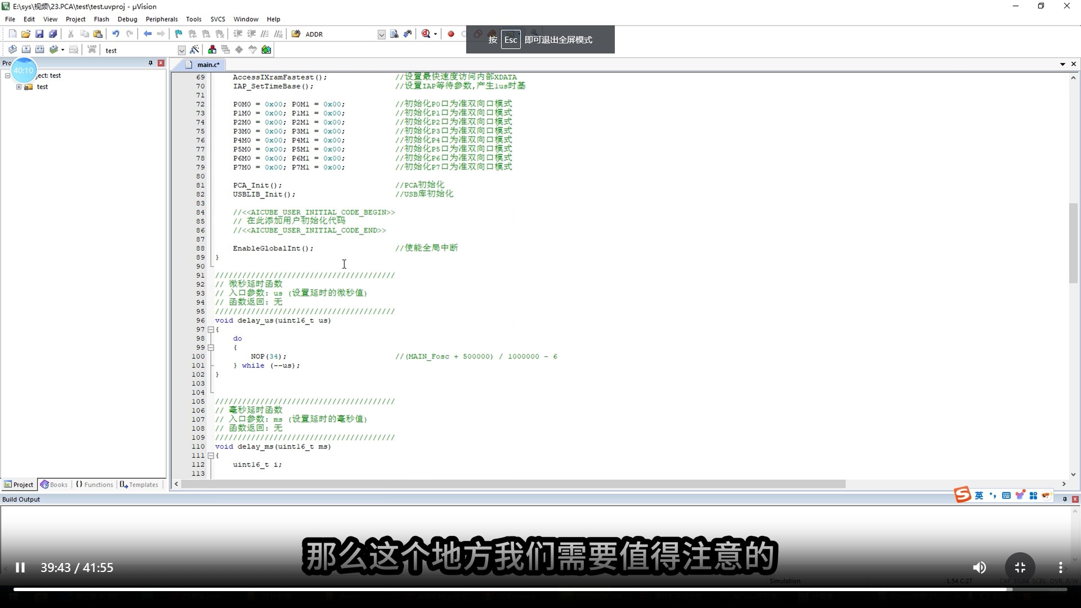Click the New file icon
Screen dimensions: 1081x608
(12, 34)
